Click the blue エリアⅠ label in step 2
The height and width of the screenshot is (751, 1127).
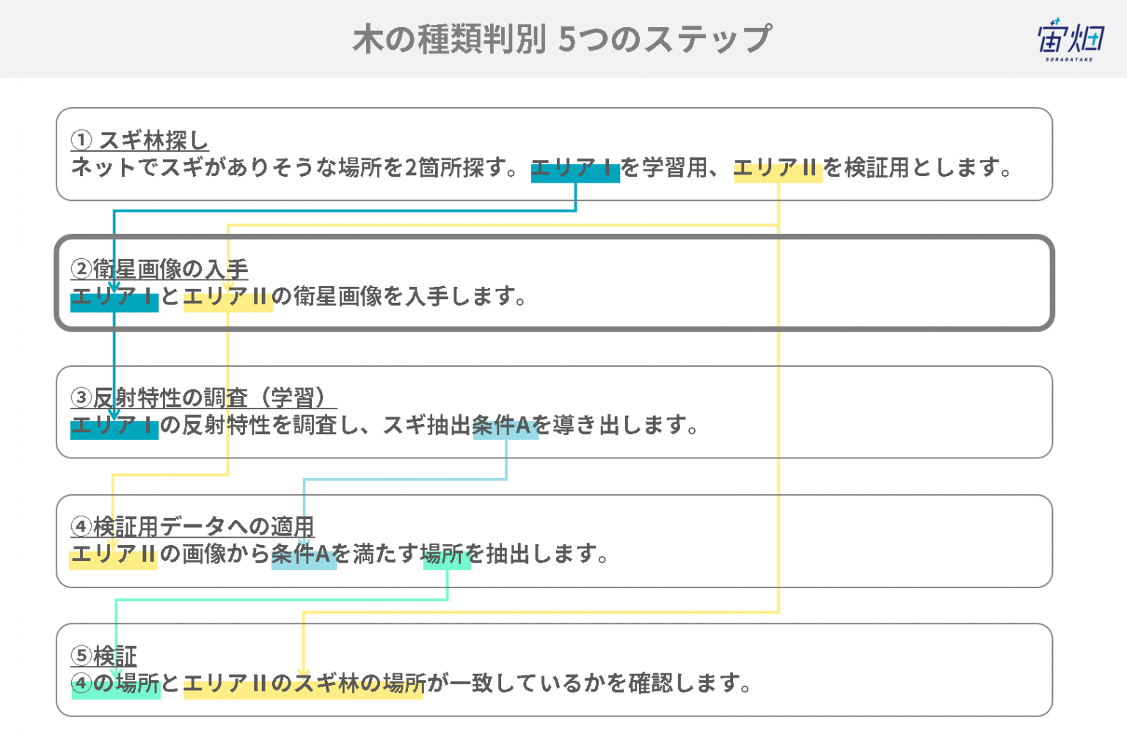click(114, 298)
